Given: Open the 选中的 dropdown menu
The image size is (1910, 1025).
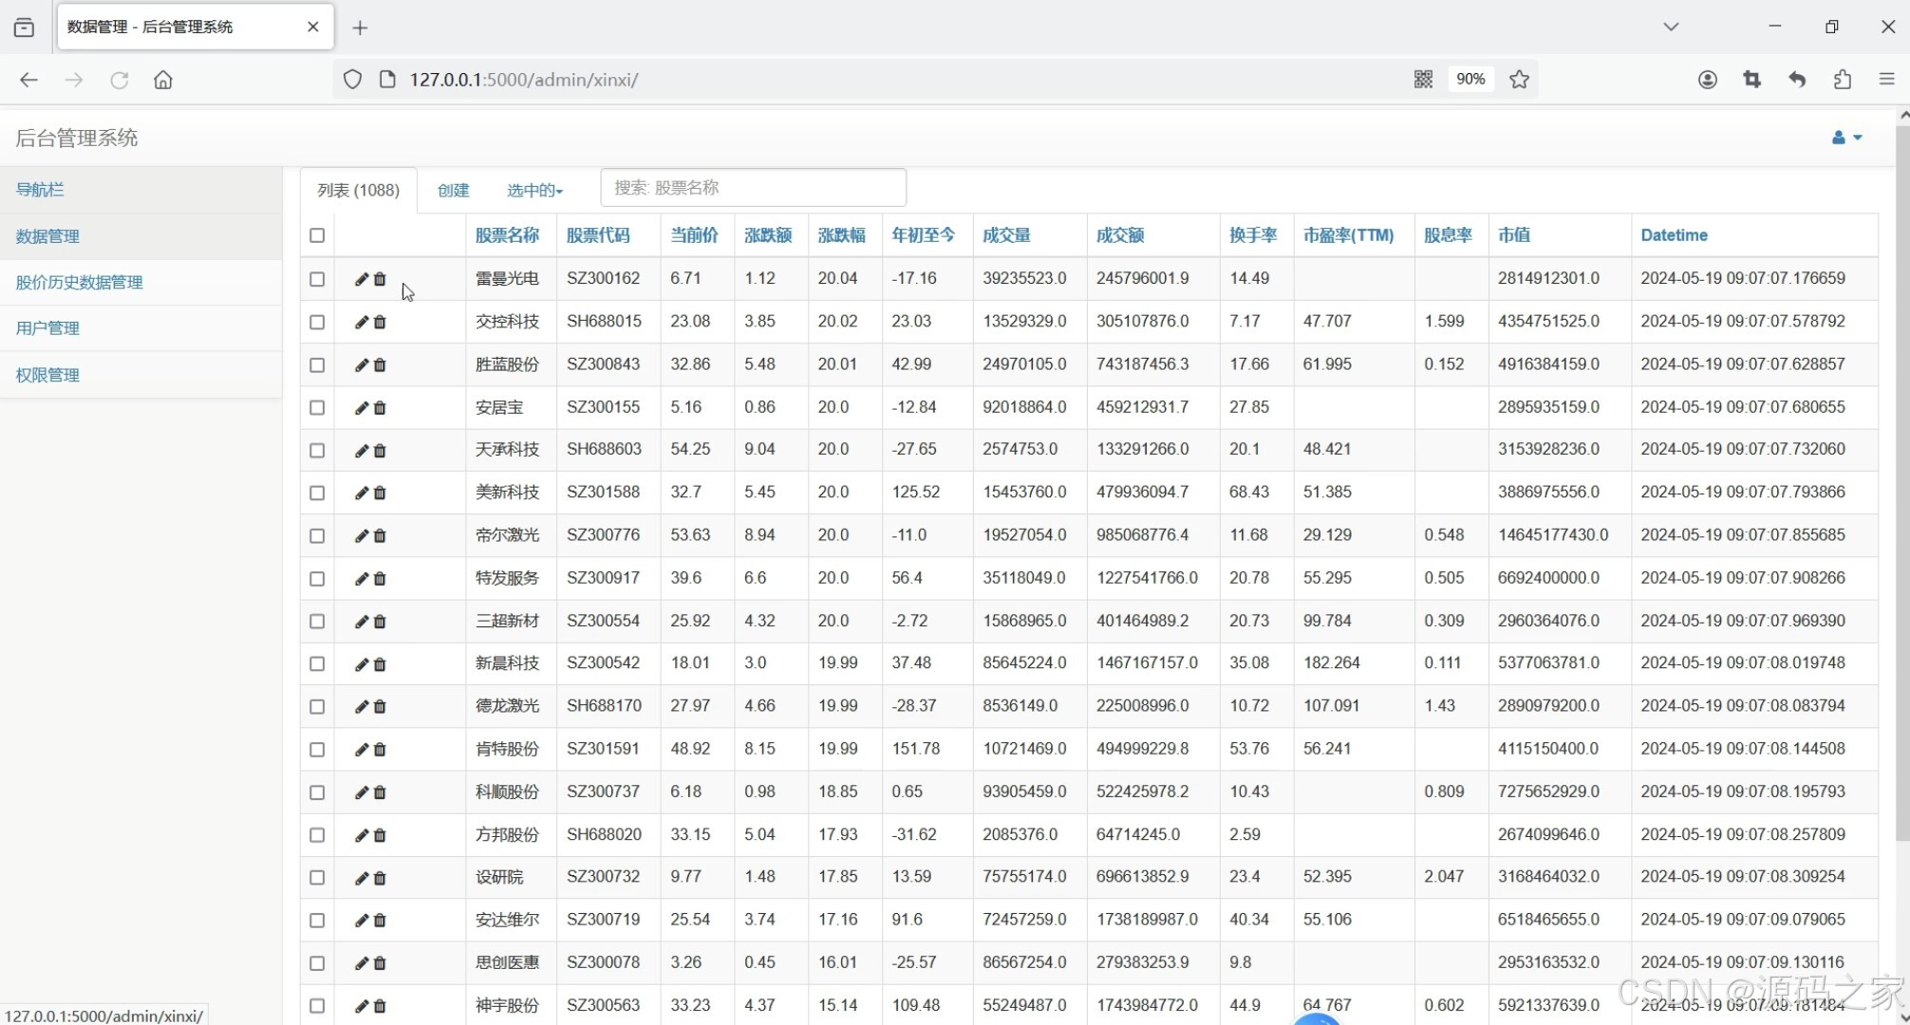Looking at the screenshot, I should (534, 191).
